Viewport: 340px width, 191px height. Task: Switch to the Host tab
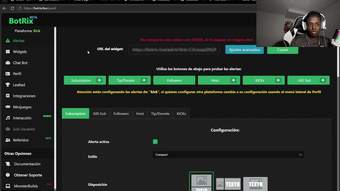[140, 114]
